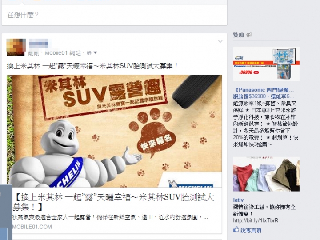Click the poster's profile picture

16,48
